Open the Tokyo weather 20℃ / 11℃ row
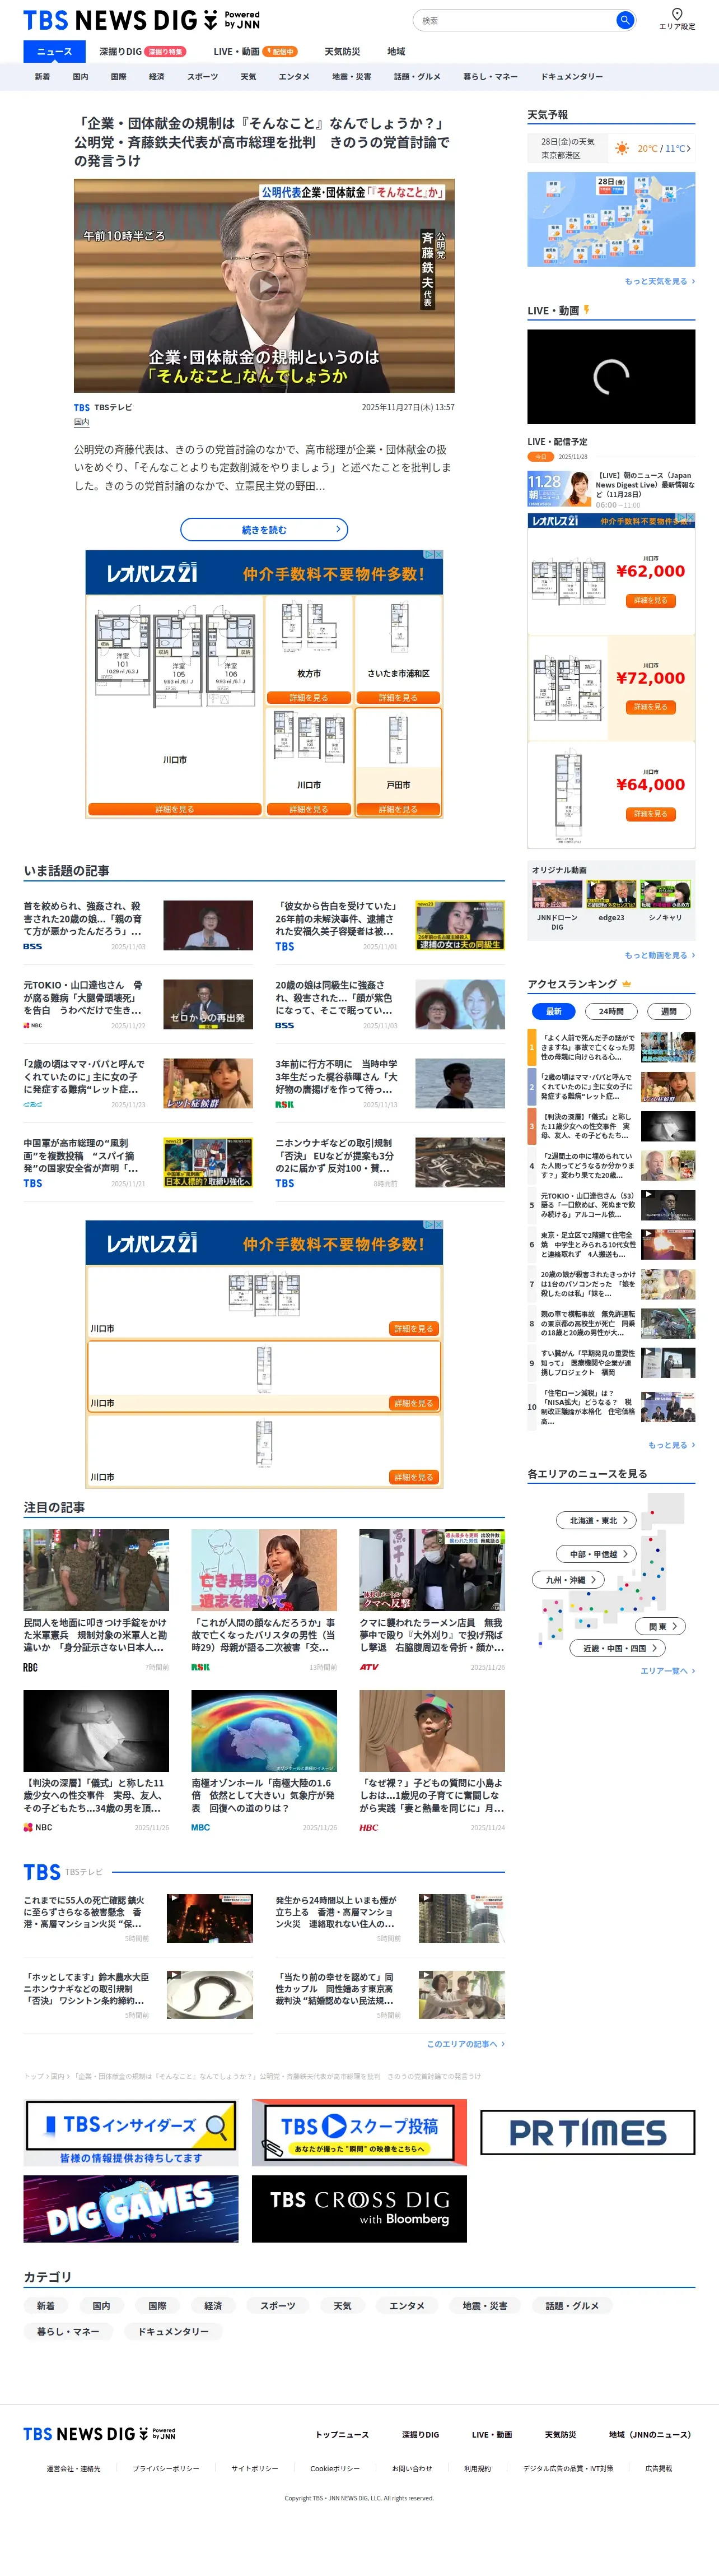Image resolution: width=719 pixels, height=2576 pixels. pyautogui.click(x=611, y=148)
